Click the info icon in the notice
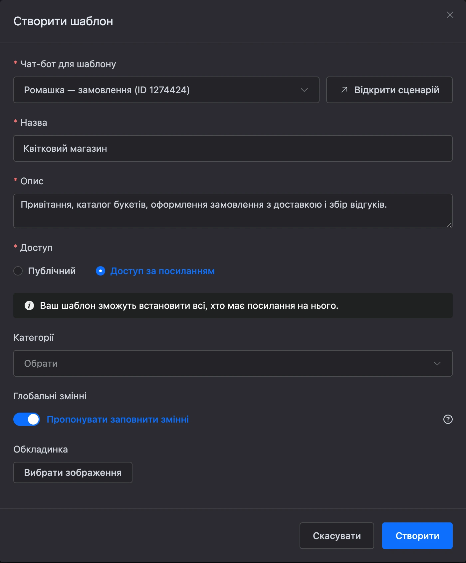Image resolution: width=466 pixels, height=563 pixels. click(29, 305)
